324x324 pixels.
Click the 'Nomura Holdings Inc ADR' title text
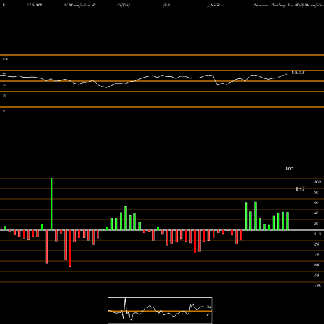point(278,5)
